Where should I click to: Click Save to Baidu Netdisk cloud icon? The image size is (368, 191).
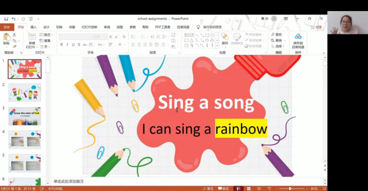(x=298, y=37)
